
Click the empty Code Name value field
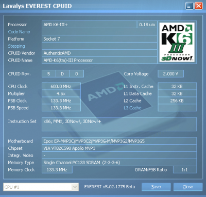tap(99, 32)
